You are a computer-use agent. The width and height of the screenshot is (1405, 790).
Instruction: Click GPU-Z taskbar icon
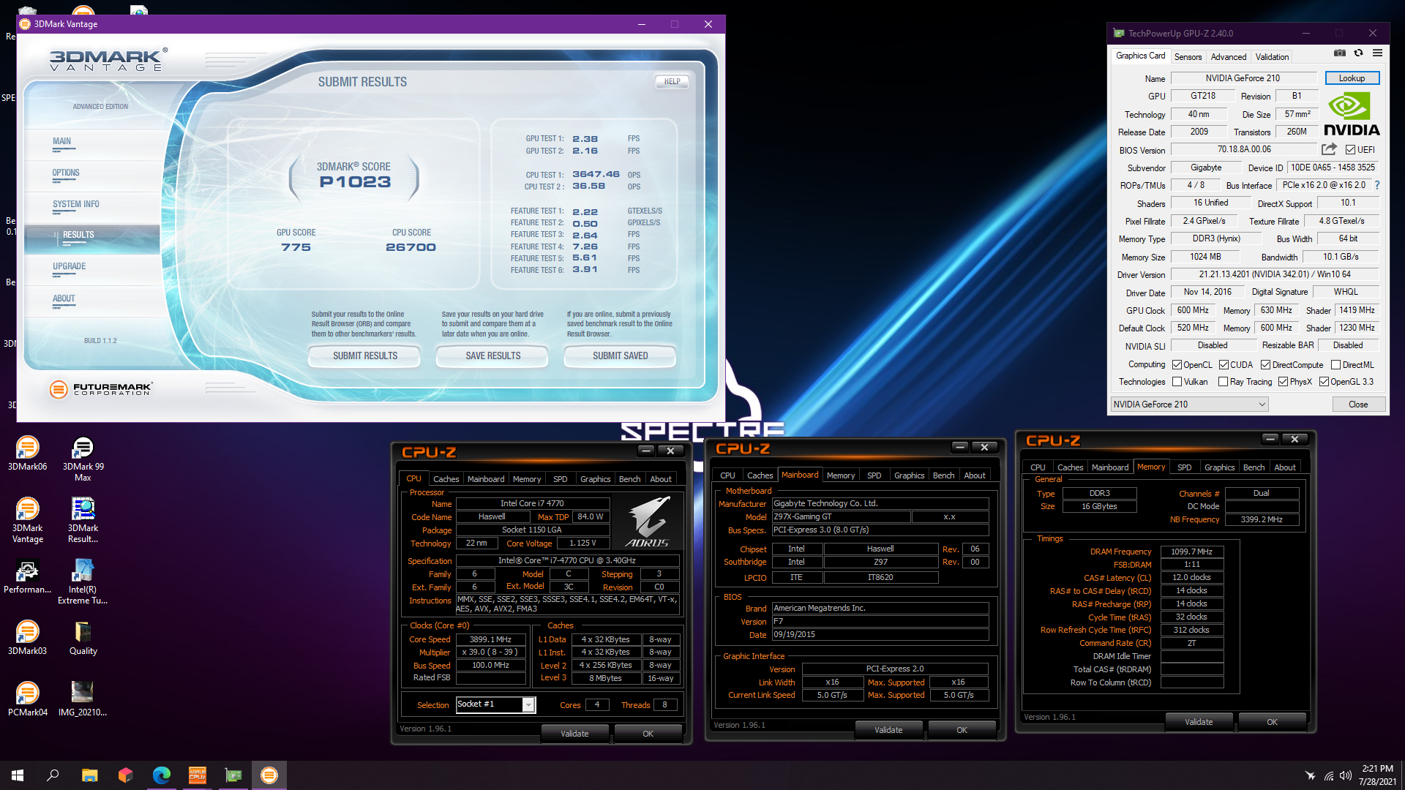click(233, 775)
